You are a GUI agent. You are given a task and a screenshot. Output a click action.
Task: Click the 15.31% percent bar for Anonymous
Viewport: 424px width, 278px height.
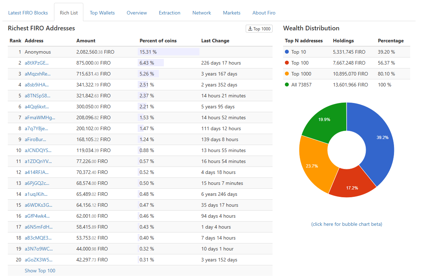click(168, 52)
